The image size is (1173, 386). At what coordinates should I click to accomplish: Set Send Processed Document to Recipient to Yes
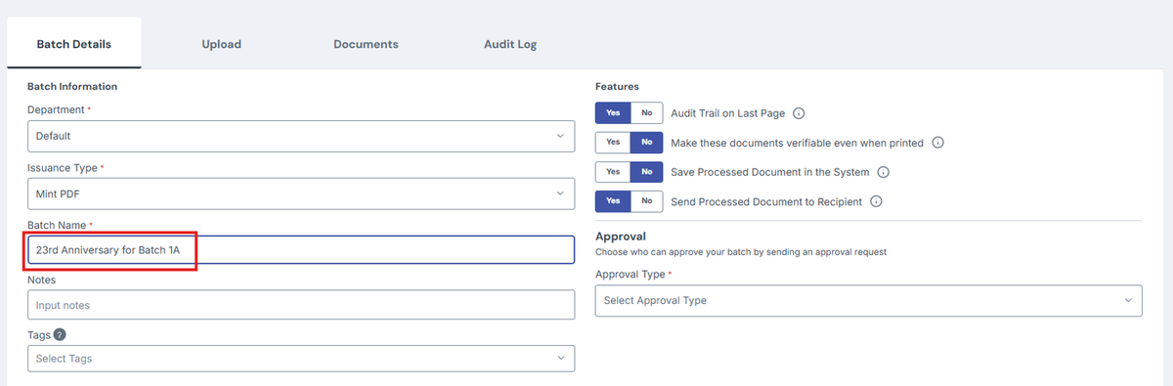point(613,201)
